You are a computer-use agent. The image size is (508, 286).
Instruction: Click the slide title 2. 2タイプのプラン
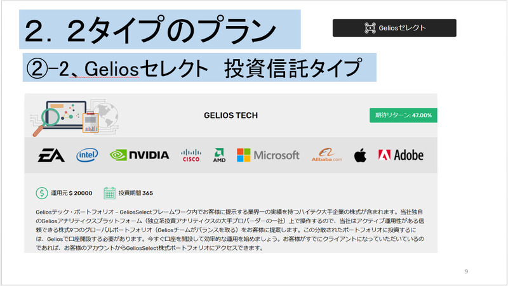[150, 30]
